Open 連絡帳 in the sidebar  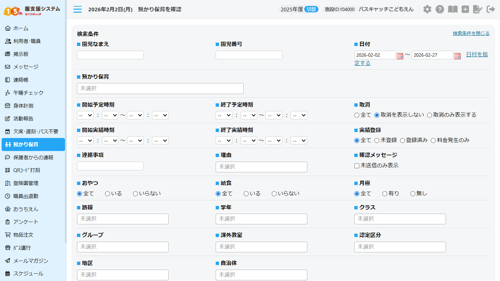pos(21,80)
